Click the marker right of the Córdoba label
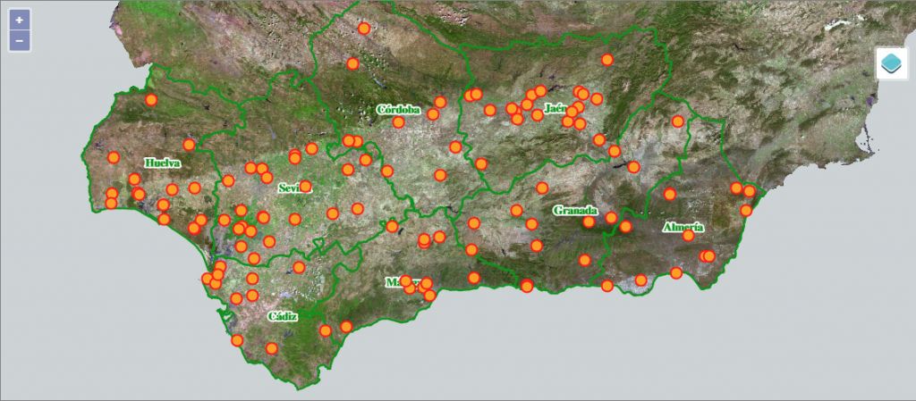The image size is (916, 401). (x=433, y=114)
